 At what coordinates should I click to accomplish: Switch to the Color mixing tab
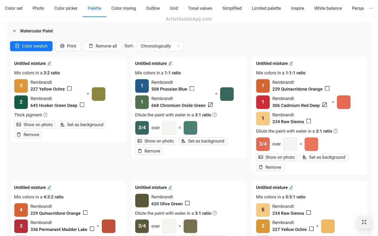(x=123, y=8)
